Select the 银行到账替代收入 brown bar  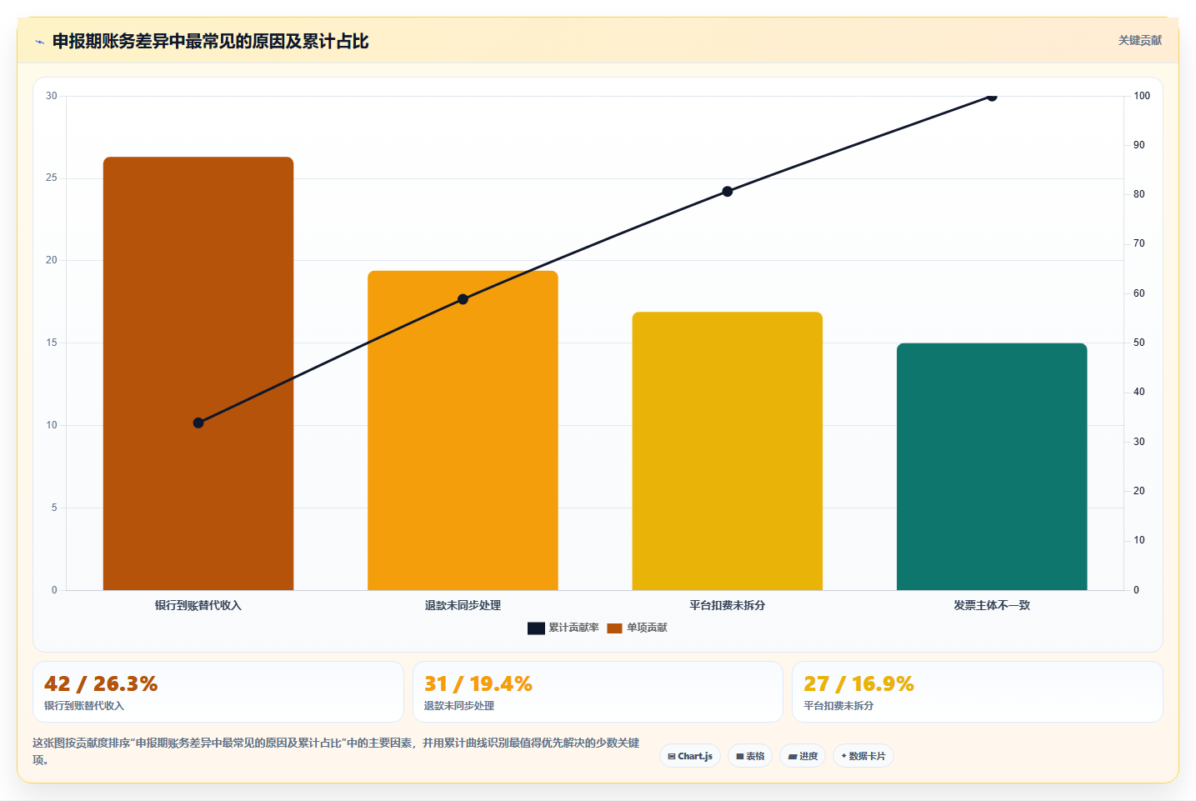tap(198, 373)
